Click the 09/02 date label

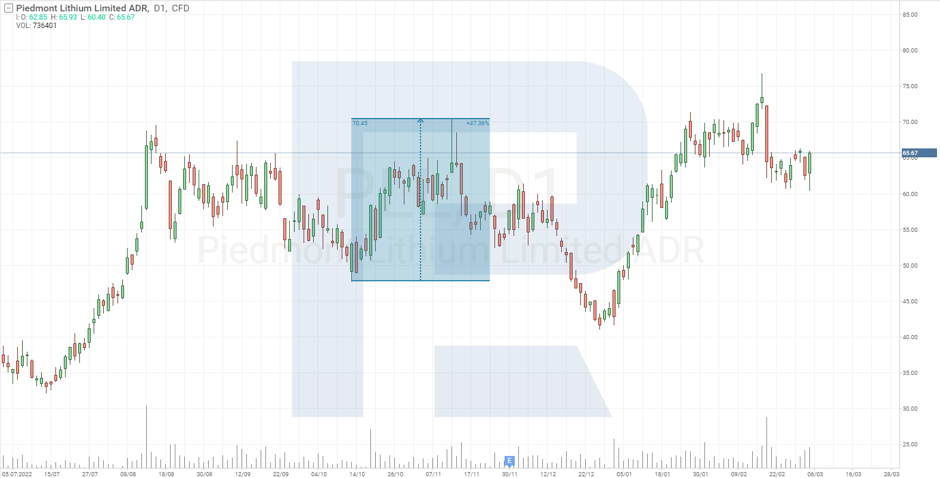click(739, 474)
